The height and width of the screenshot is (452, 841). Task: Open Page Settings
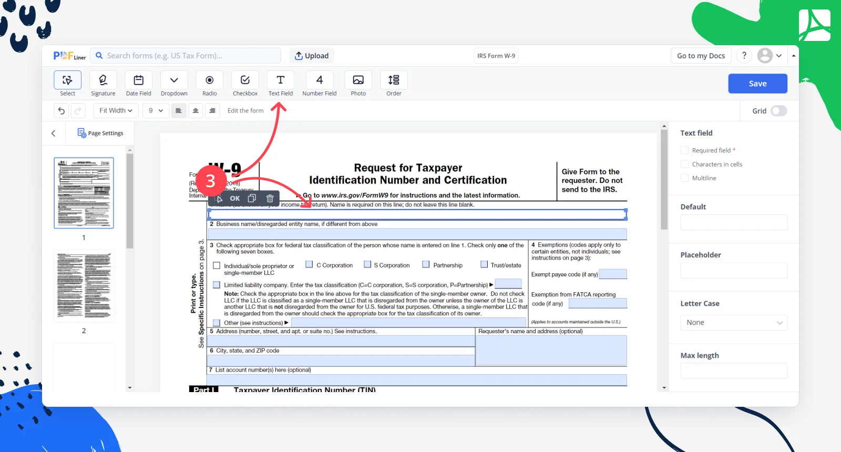[x=100, y=133]
